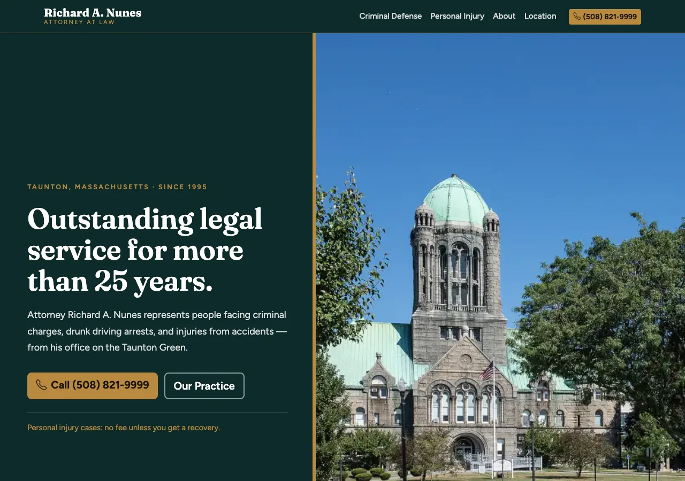Image resolution: width=685 pixels, height=481 pixels.
Task: Go to the About page
Action: click(504, 16)
